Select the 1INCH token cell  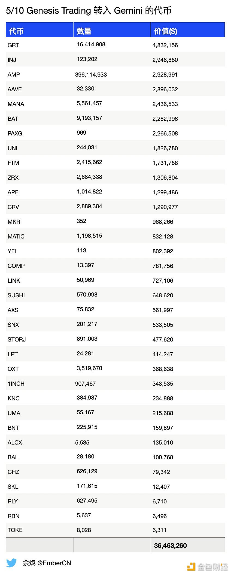pos(16,384)
